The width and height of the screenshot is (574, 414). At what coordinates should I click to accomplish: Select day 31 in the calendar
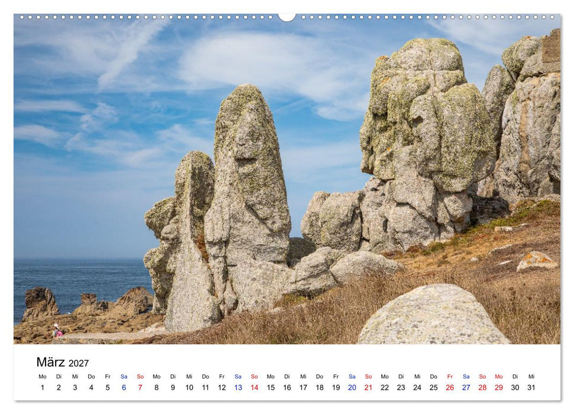[531, 387]
